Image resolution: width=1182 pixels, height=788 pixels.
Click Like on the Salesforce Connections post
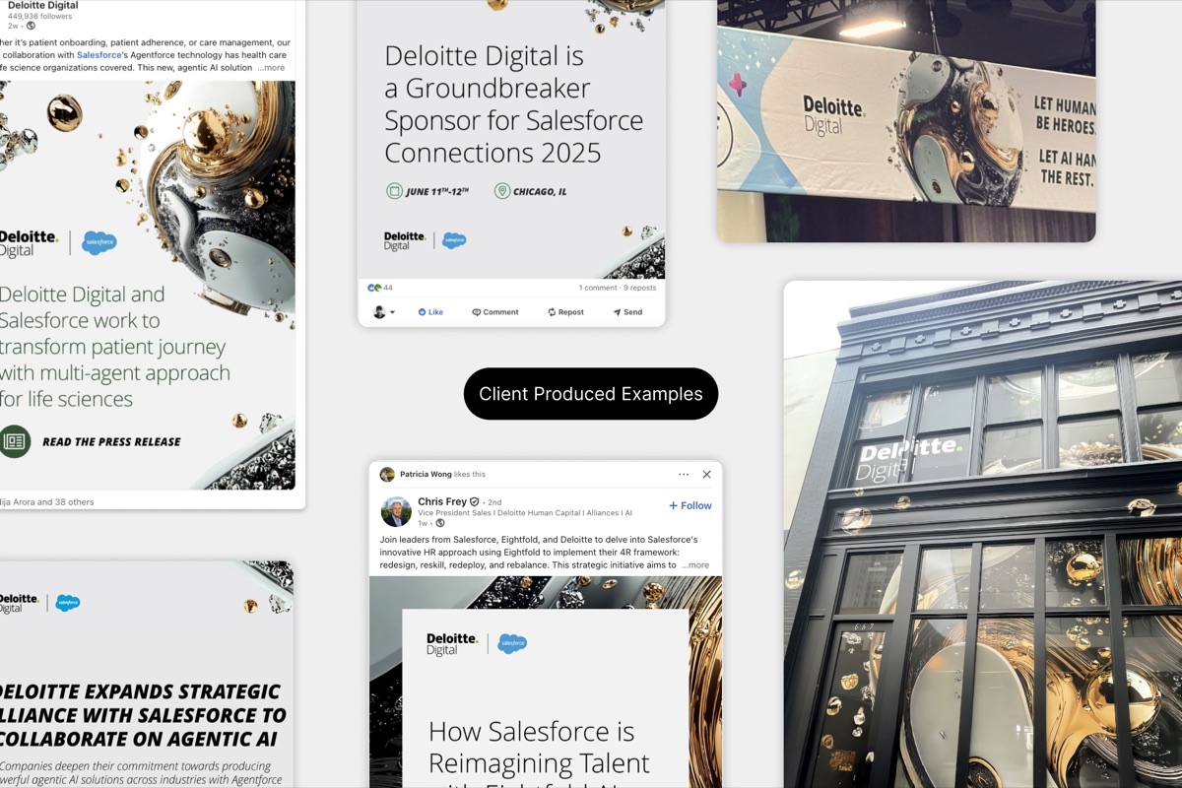click(430, 312)
